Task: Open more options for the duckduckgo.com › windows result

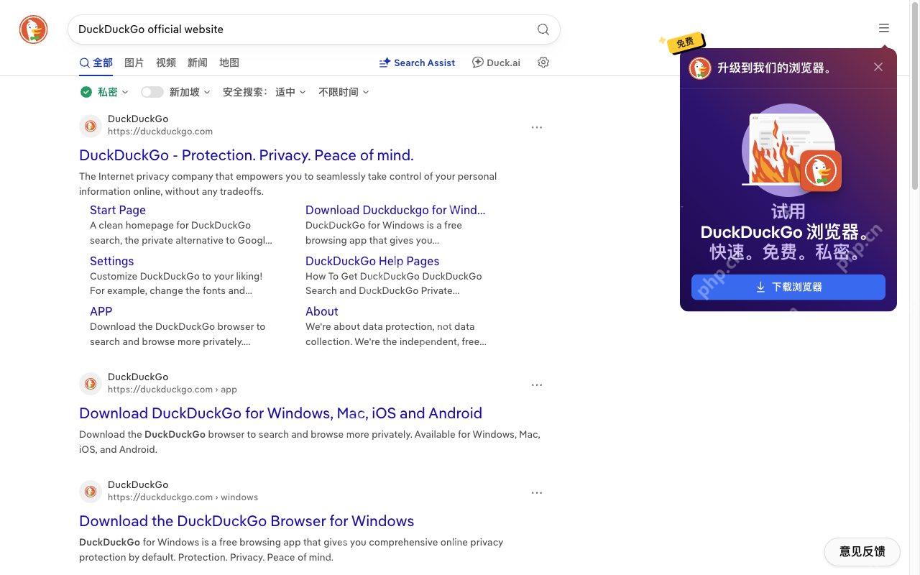Action: tap(537, 493)
